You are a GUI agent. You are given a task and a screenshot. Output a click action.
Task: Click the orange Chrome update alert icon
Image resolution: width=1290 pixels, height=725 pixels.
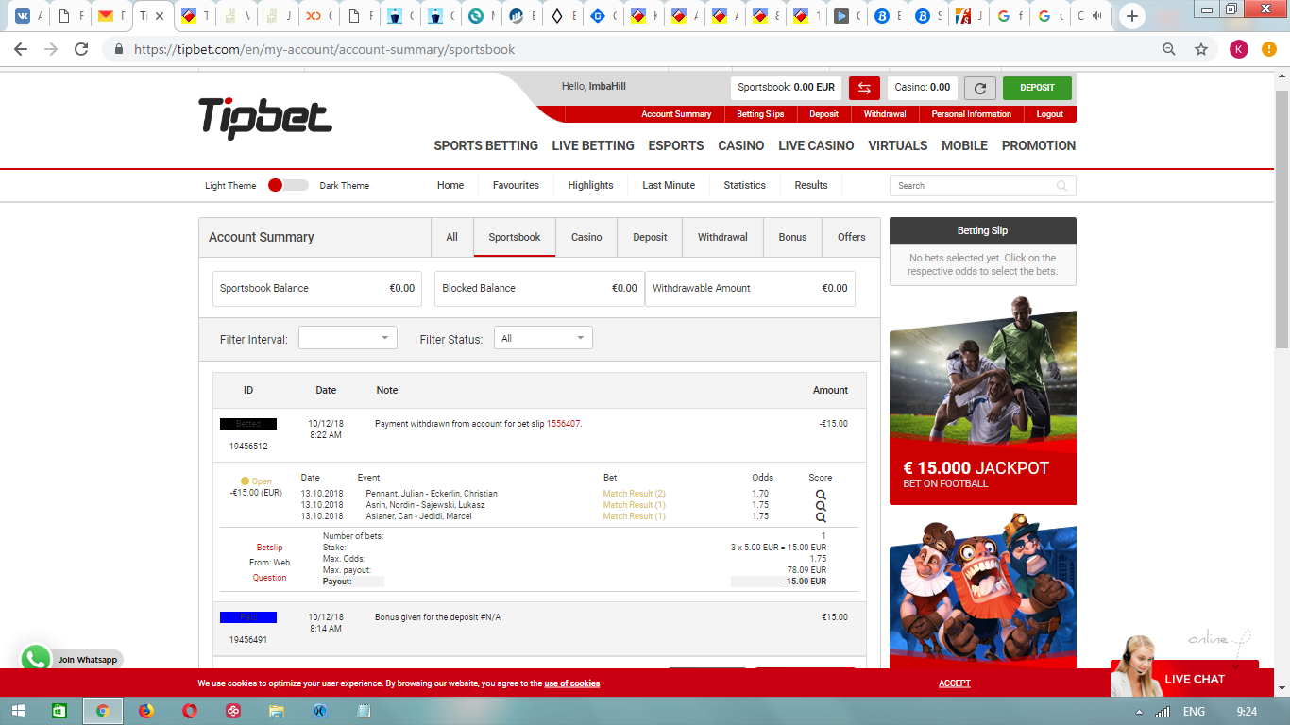(1269, 49)
